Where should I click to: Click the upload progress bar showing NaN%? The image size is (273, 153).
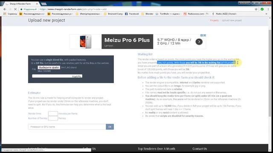tap(57, 76)
